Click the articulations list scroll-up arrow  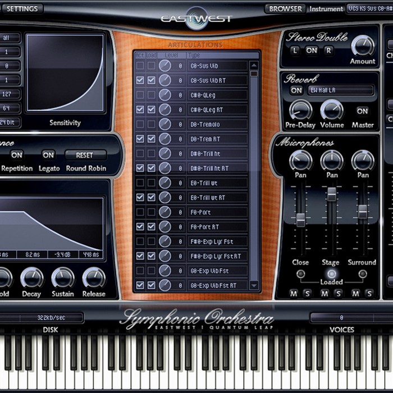pos(254,66)
